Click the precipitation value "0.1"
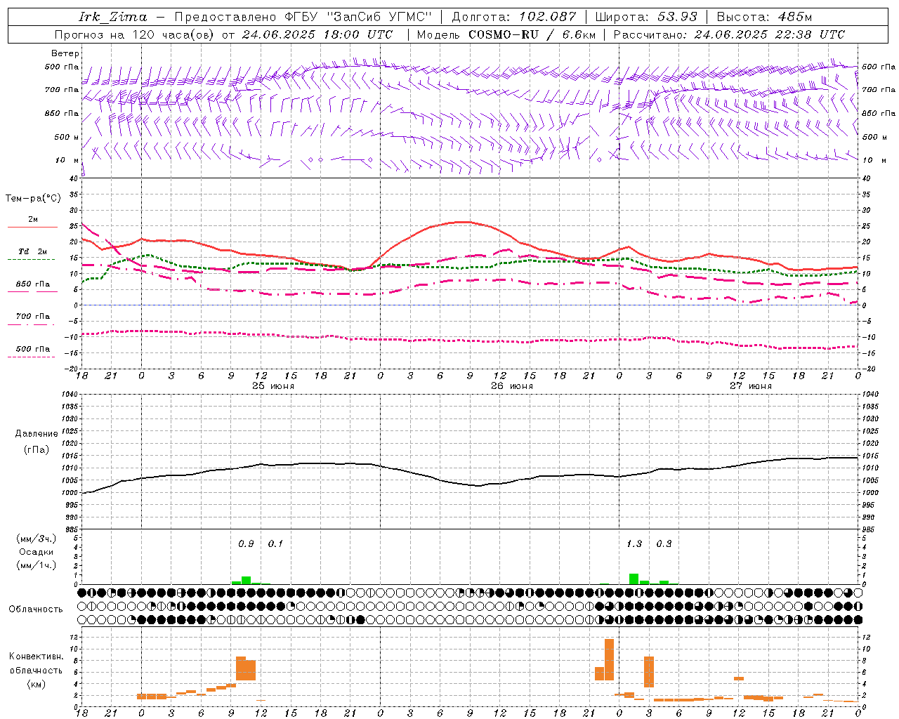The height and width of the screenshot is (719, 899). click(275, 544)
